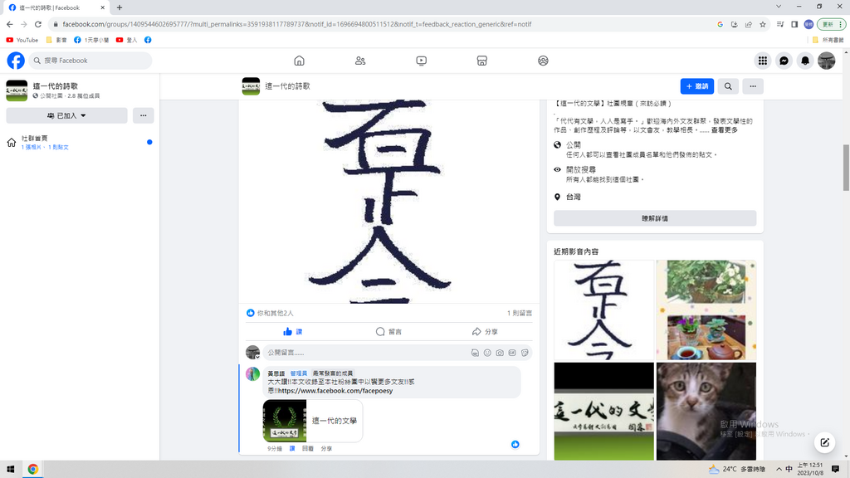850x478 pixels.
Task: Open the three-dot menu beside 已加入
Action: [143, 115]
